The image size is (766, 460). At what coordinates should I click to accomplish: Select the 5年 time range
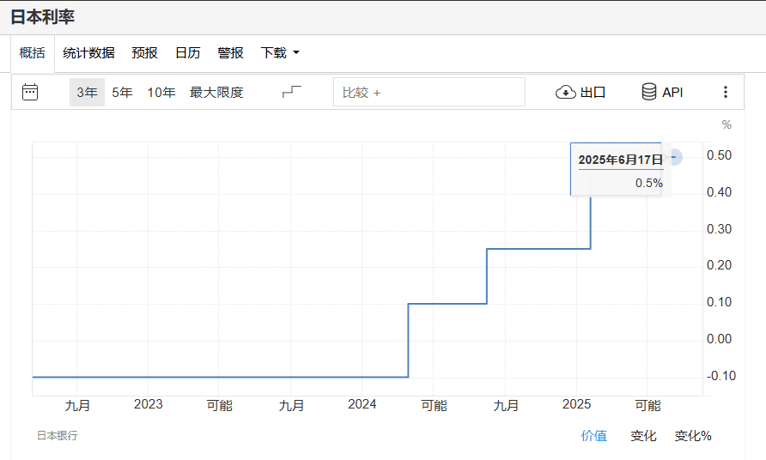[x=122, y=93]
